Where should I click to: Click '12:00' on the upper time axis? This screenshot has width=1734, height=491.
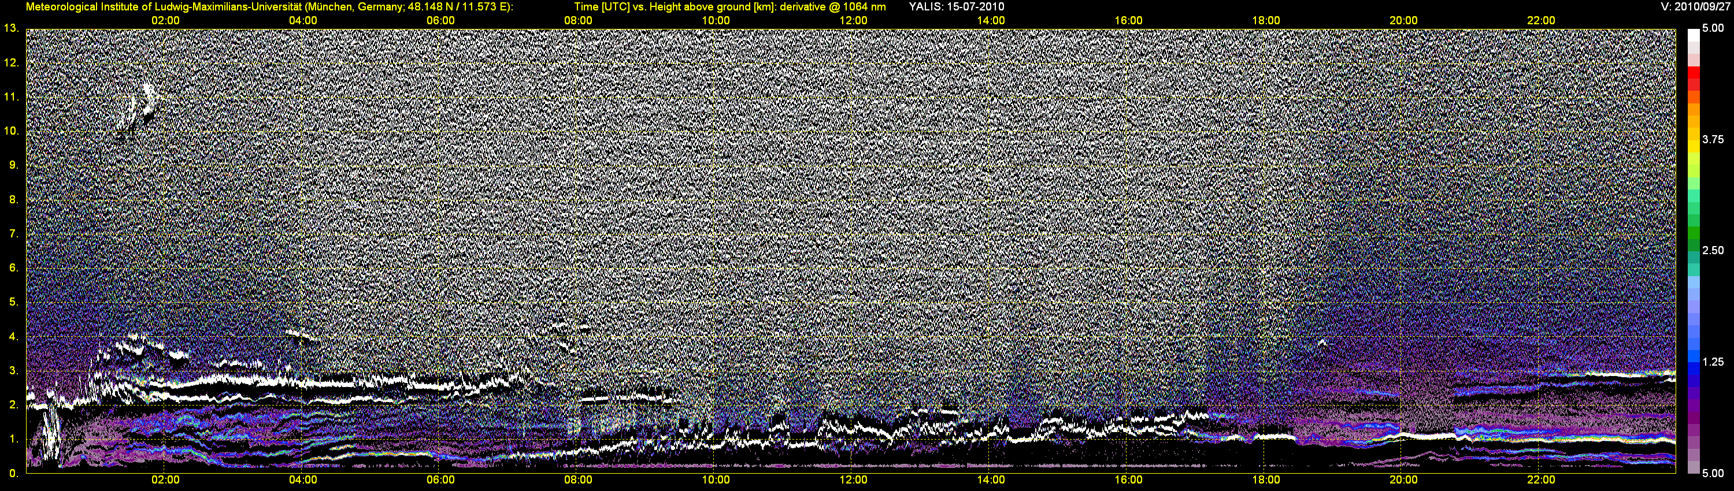coord(853,20)
